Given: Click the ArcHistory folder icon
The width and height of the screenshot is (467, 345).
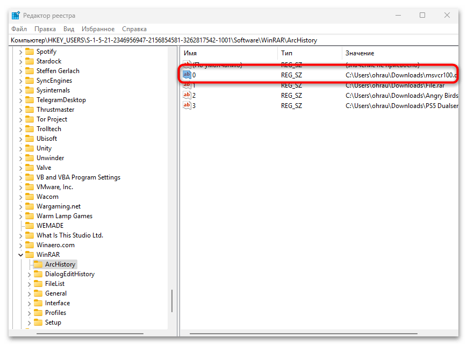Looking at the screenshot, I should click(38, 264).
